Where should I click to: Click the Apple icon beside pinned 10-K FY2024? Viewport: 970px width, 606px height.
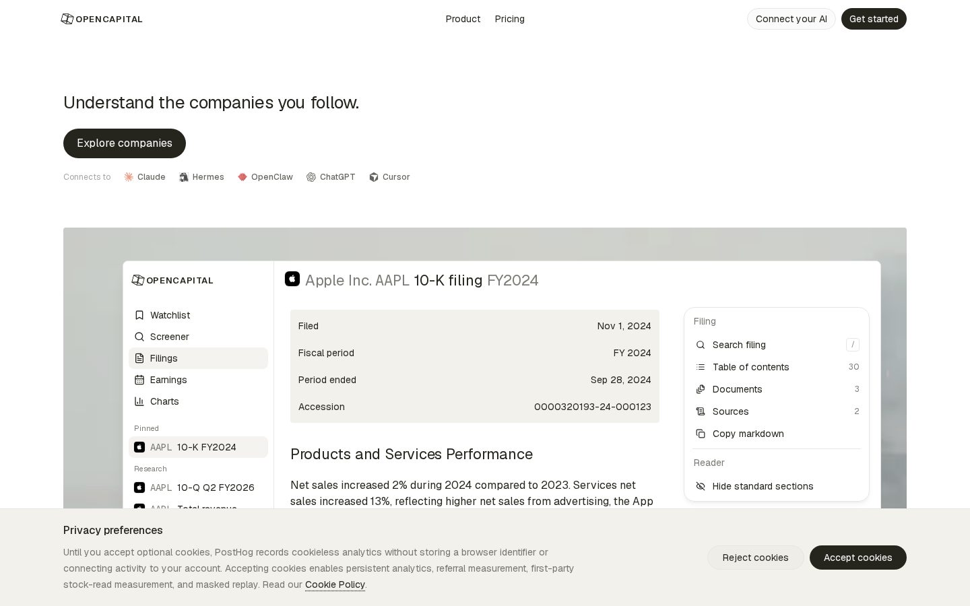click(x=139, y=447)
